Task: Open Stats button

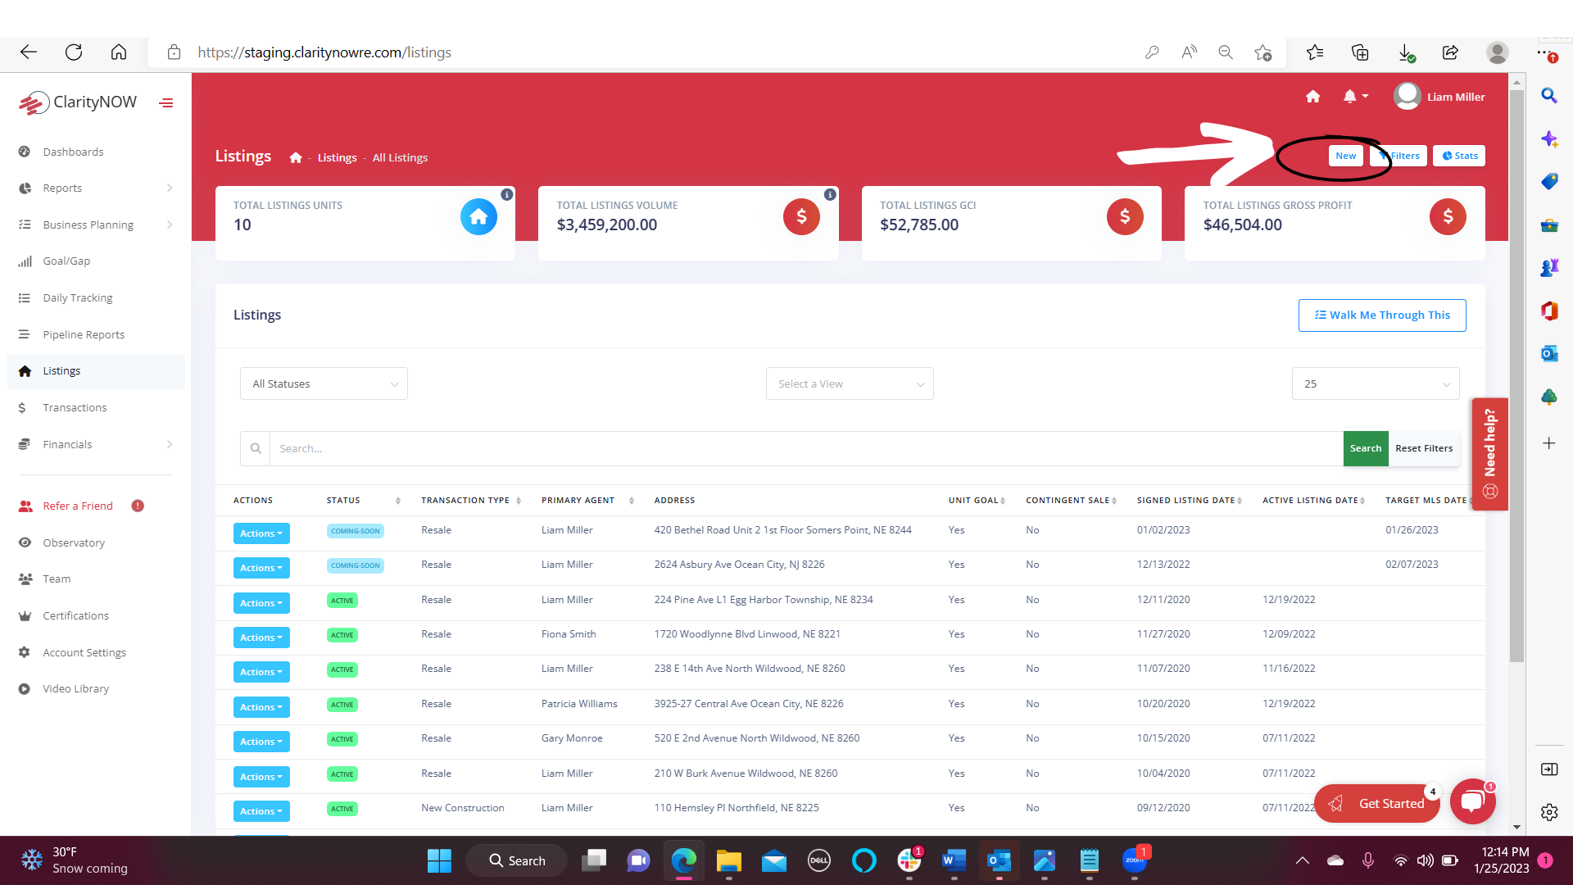Action: click(x=1459, y=156)
